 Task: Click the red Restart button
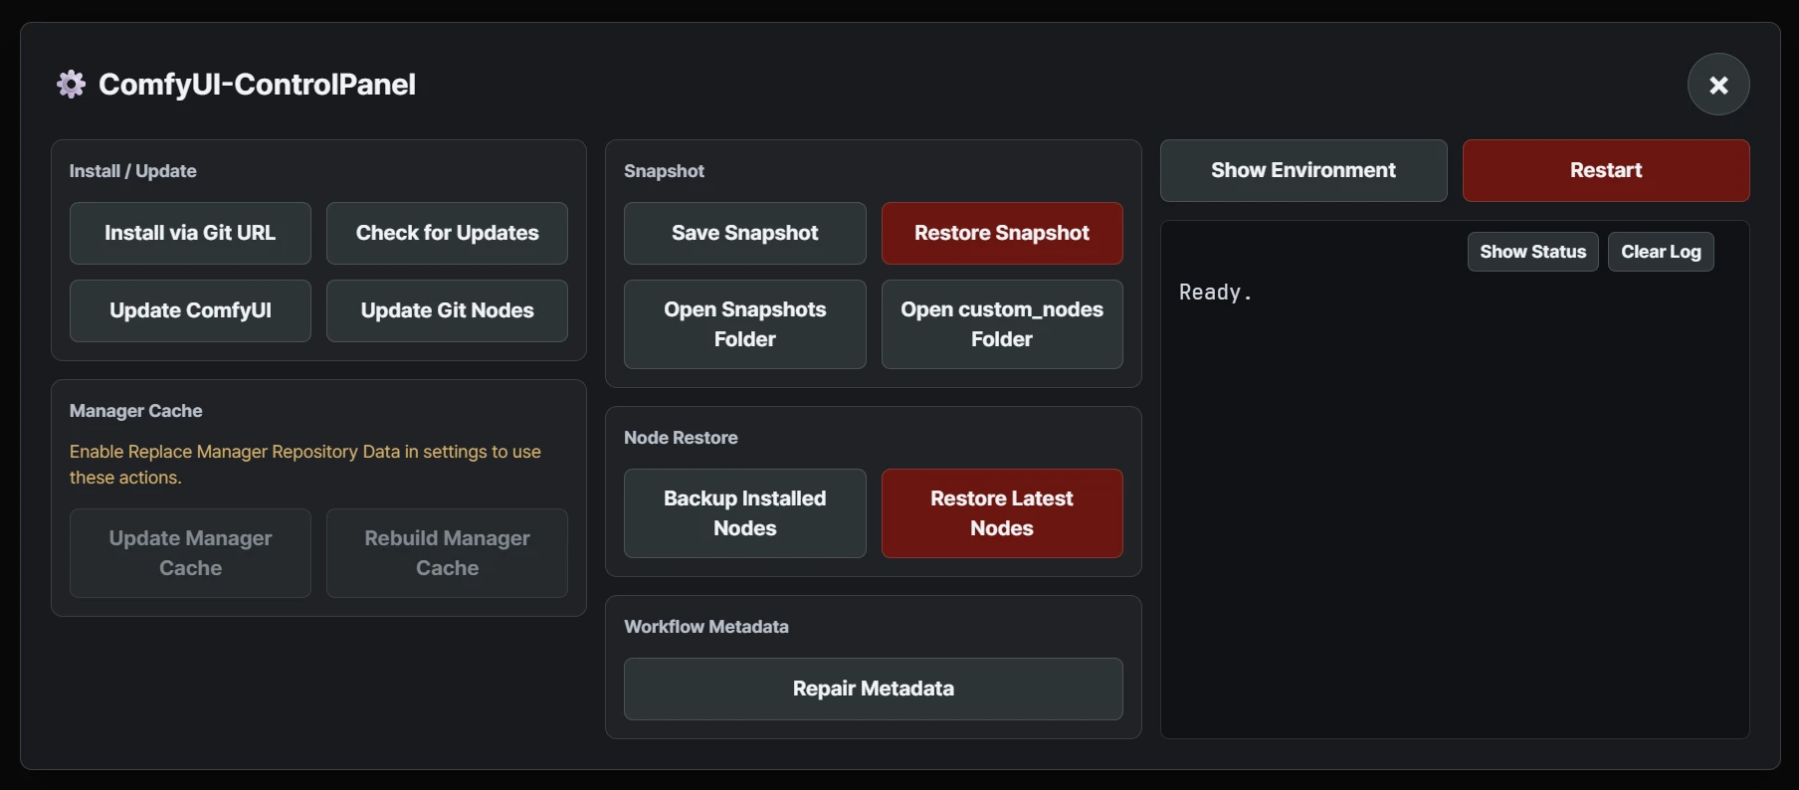click(1606, 170)
